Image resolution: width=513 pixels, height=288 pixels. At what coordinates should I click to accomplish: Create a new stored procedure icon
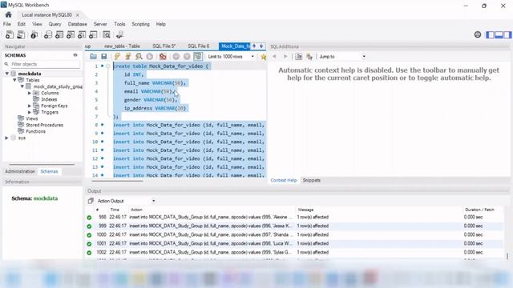[82, 34]
